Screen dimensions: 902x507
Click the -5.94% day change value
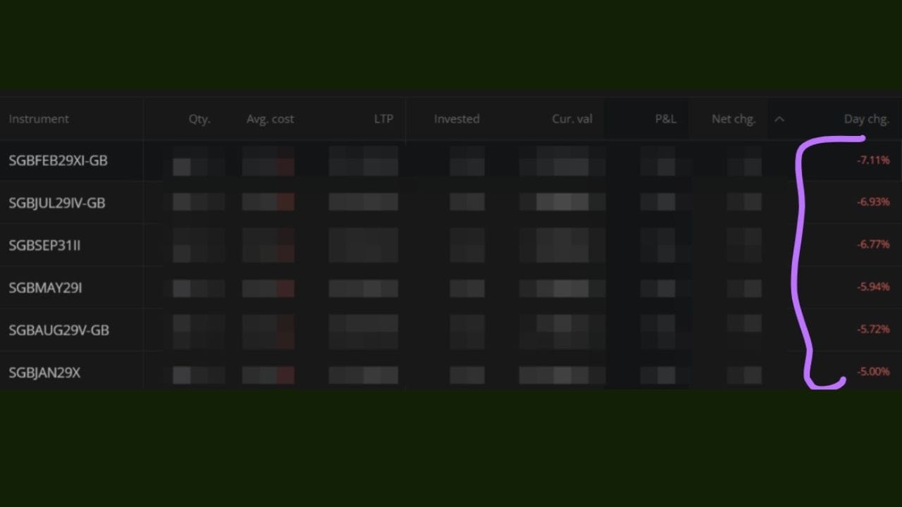click(x=872, y=287)
